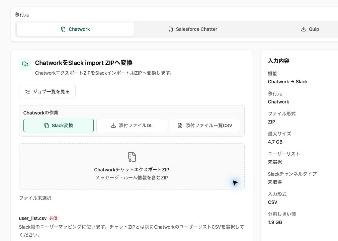Click the user_list.csv label

pyautogui.click(x=33, y=218)
